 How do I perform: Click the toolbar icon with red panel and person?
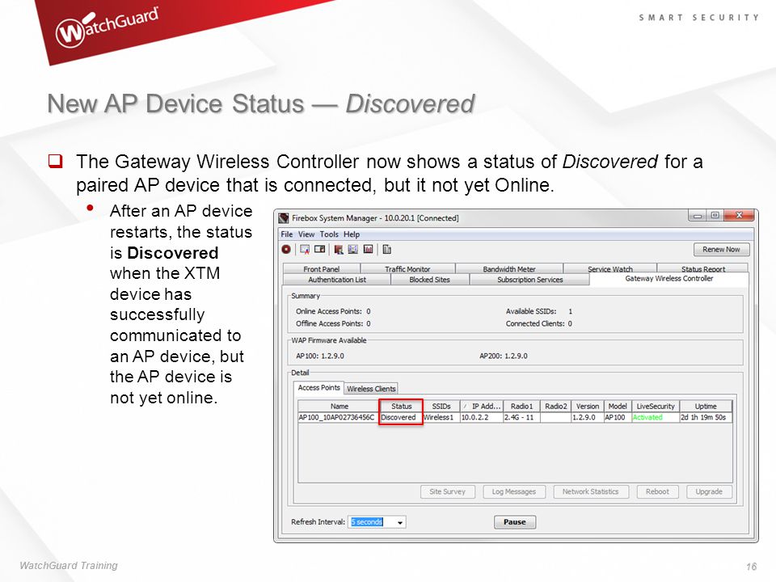339,250
